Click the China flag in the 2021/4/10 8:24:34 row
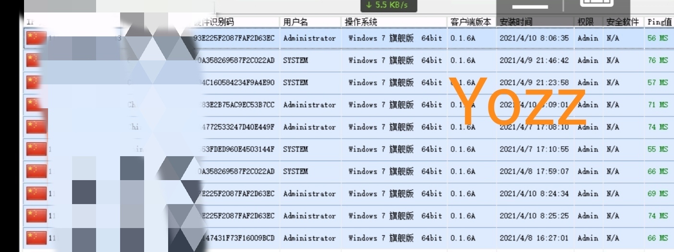Image resolution: width=674 pixels, height=252 pixels. coord(37,194)
